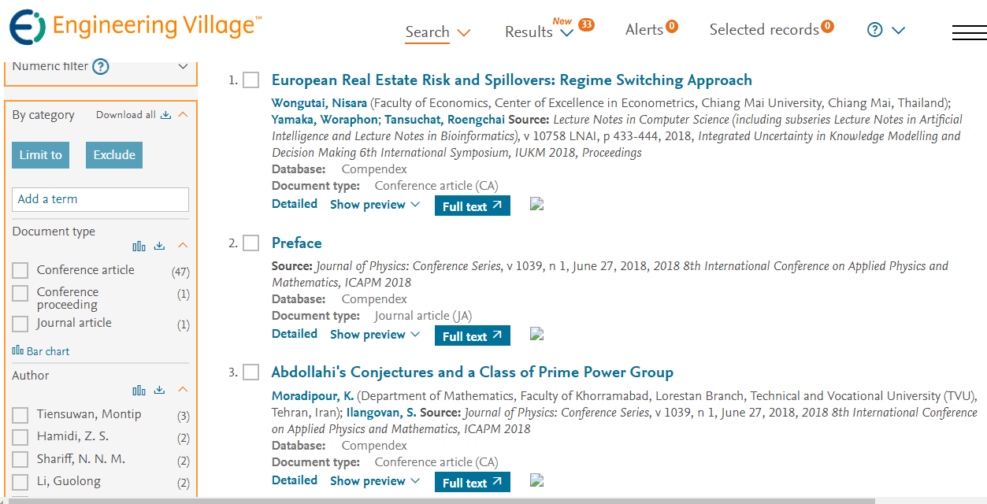Open Full text for Abdollahi's Conjectures record

(473, 483)
